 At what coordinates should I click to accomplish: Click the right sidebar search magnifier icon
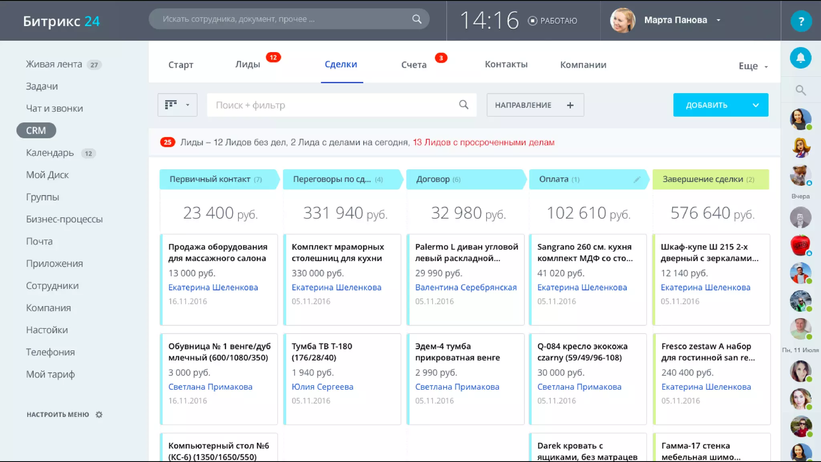pos(801,91)
